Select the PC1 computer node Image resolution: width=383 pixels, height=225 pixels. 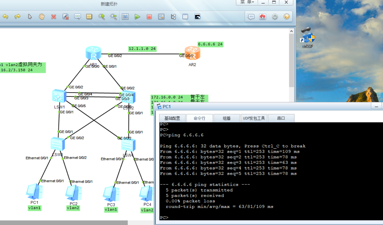[34, 192]
